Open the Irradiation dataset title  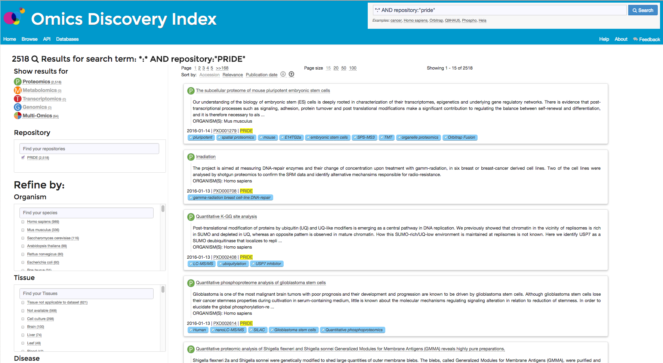[206, 157]
